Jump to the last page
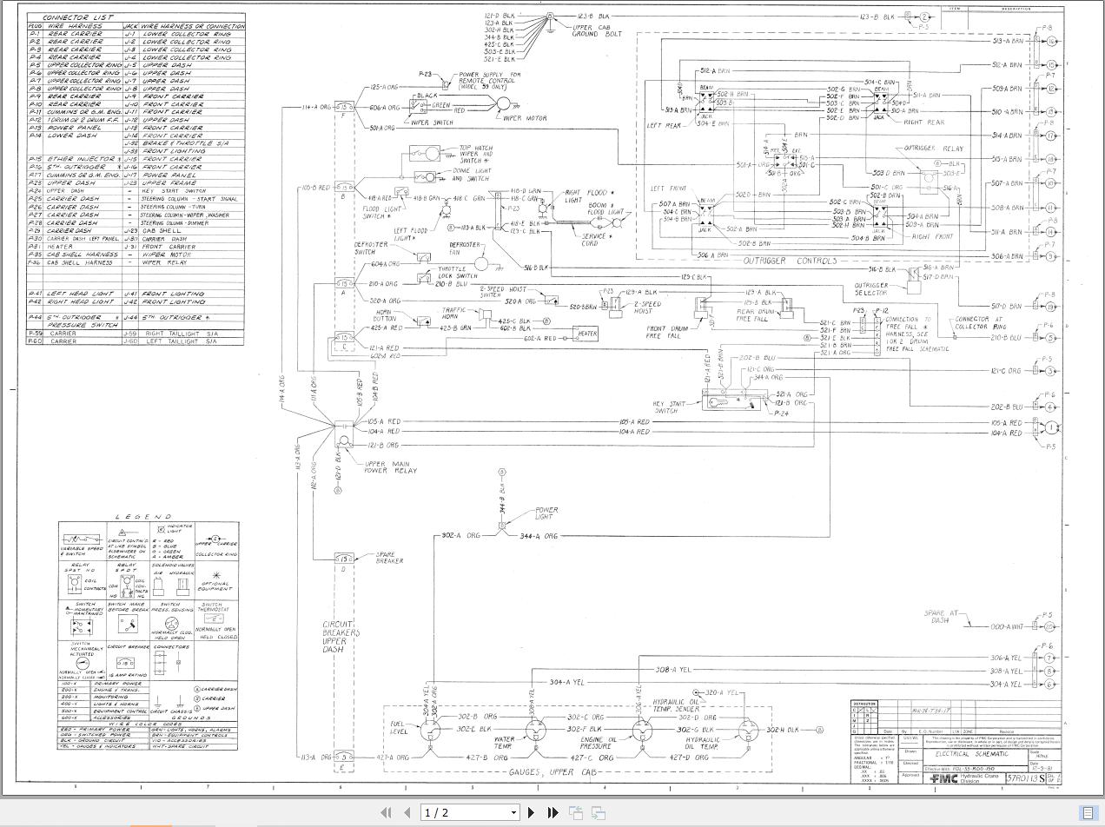1105x827 pixels. (552, 812)
